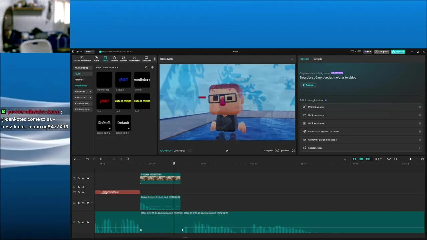Split clip at playhead
Screen dimensions: 427x240
click(101, 159)
